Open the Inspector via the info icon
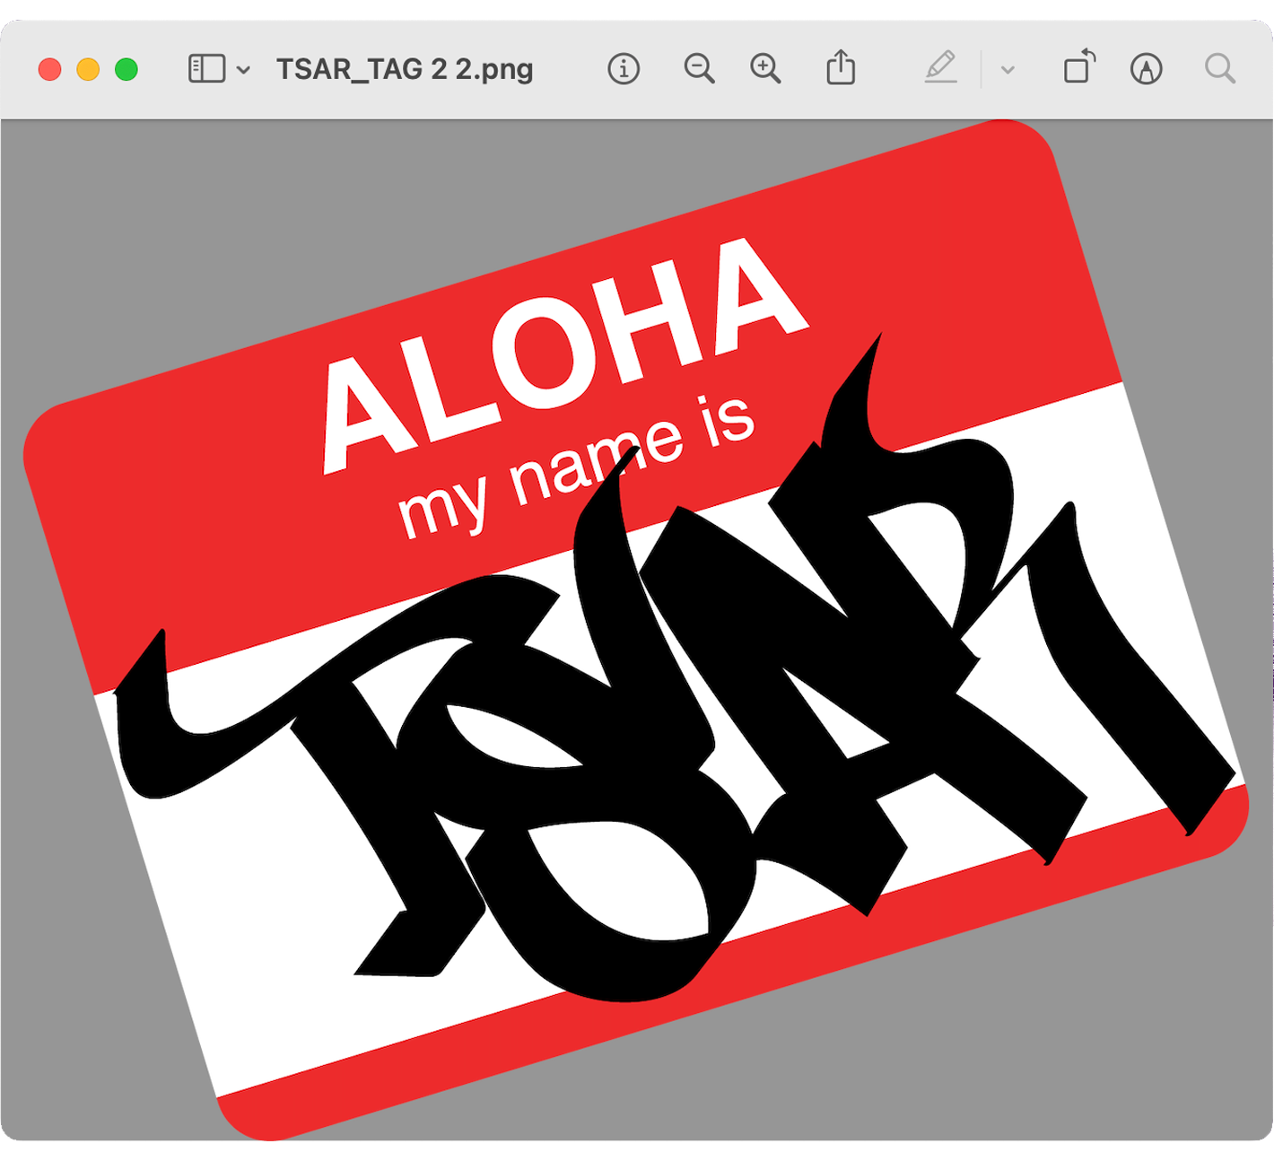The width and height of the screenshot is (1274, 1161). click(624, 67)
